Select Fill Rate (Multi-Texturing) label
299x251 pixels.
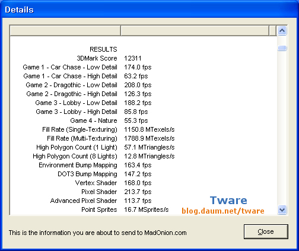[x=82, y=138]
